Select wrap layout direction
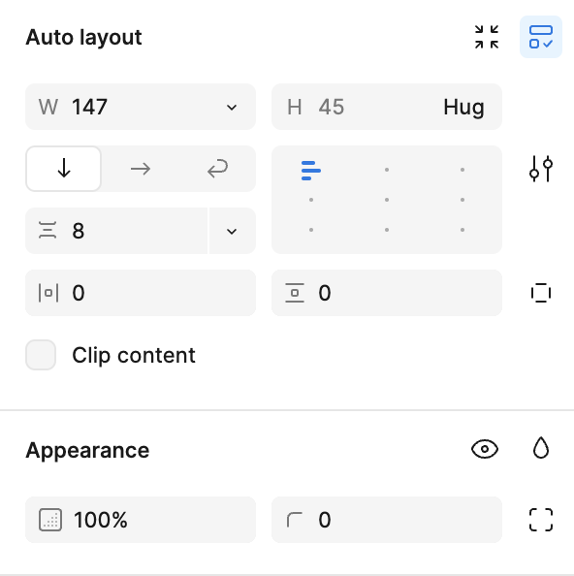This screenshot has height=576, width=574. [x=217, y=169]
